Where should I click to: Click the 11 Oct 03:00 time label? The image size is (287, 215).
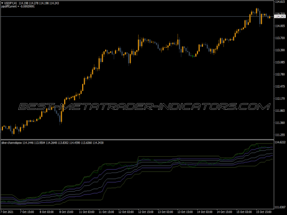[x=87, y=212]
